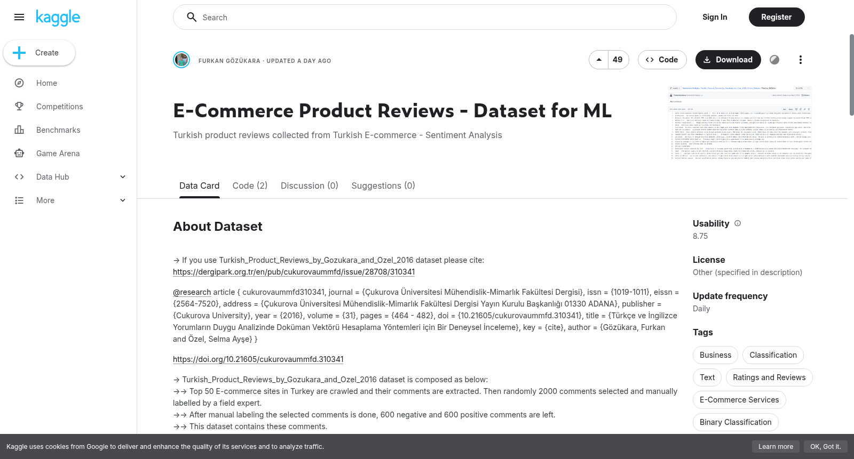Click the License value text
This screenshot has width=854, height=459.
[x=747, y=272]
